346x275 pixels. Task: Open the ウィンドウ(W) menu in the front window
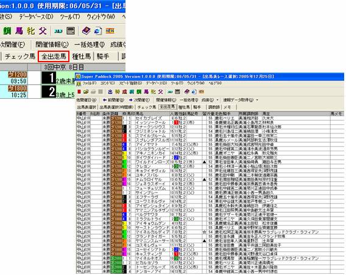(x=196, y=84)
